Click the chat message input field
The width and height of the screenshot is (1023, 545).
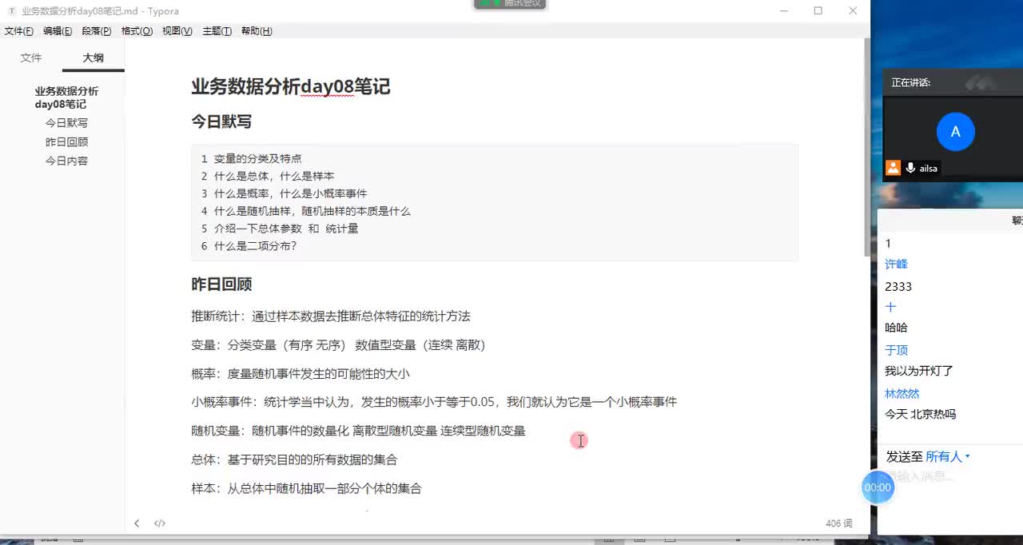point(951,476)
